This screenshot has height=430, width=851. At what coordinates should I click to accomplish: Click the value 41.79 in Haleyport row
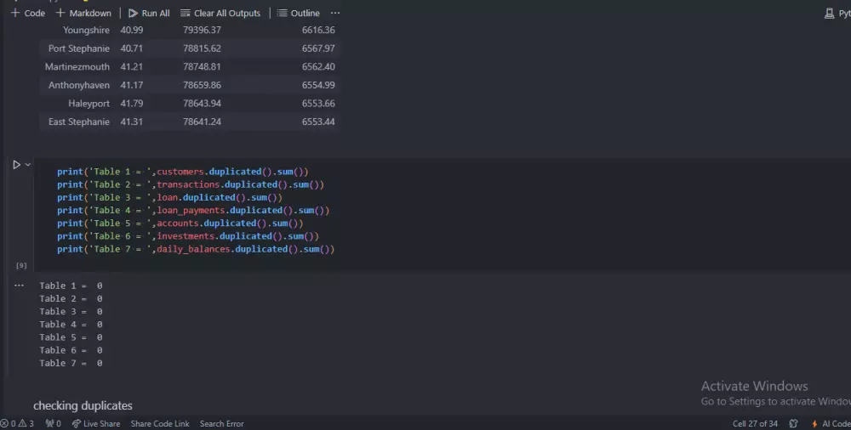131,104
